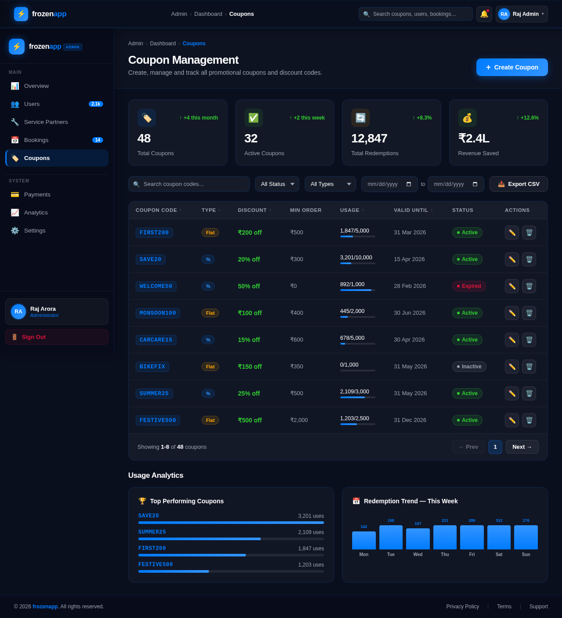Edit the MONSOON100 coupon via pencil icon
Screen dimensions: 562x618
512,313
